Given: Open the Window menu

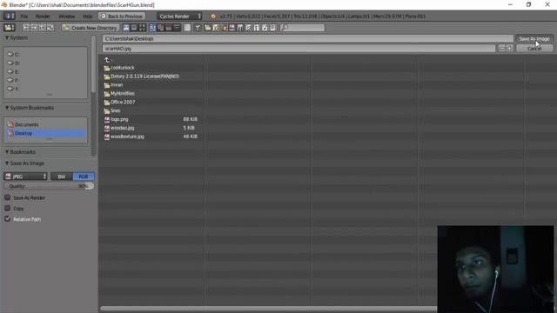Looking at the screenshot, I should 66,17.
